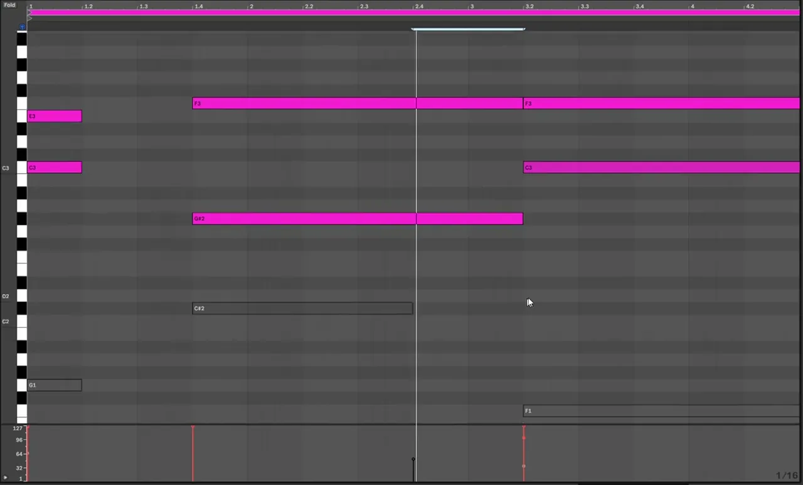
Task: Select the clip start marker triangle
Action: [29, 12]
